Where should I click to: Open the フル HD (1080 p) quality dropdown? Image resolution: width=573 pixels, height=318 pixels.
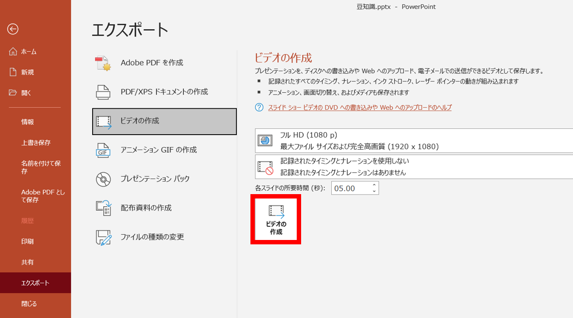[x=414, y=140]
